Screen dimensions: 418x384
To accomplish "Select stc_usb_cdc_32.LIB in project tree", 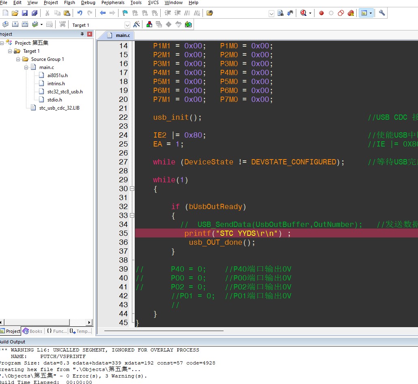I will coord(59,108).
